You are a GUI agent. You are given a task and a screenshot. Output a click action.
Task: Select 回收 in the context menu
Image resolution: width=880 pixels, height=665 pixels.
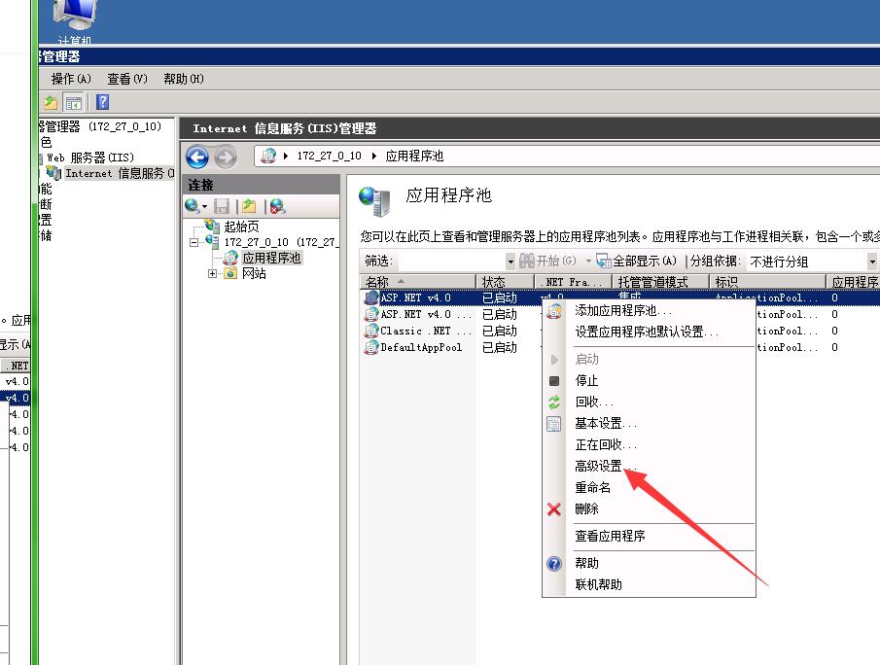coord(593,402)
